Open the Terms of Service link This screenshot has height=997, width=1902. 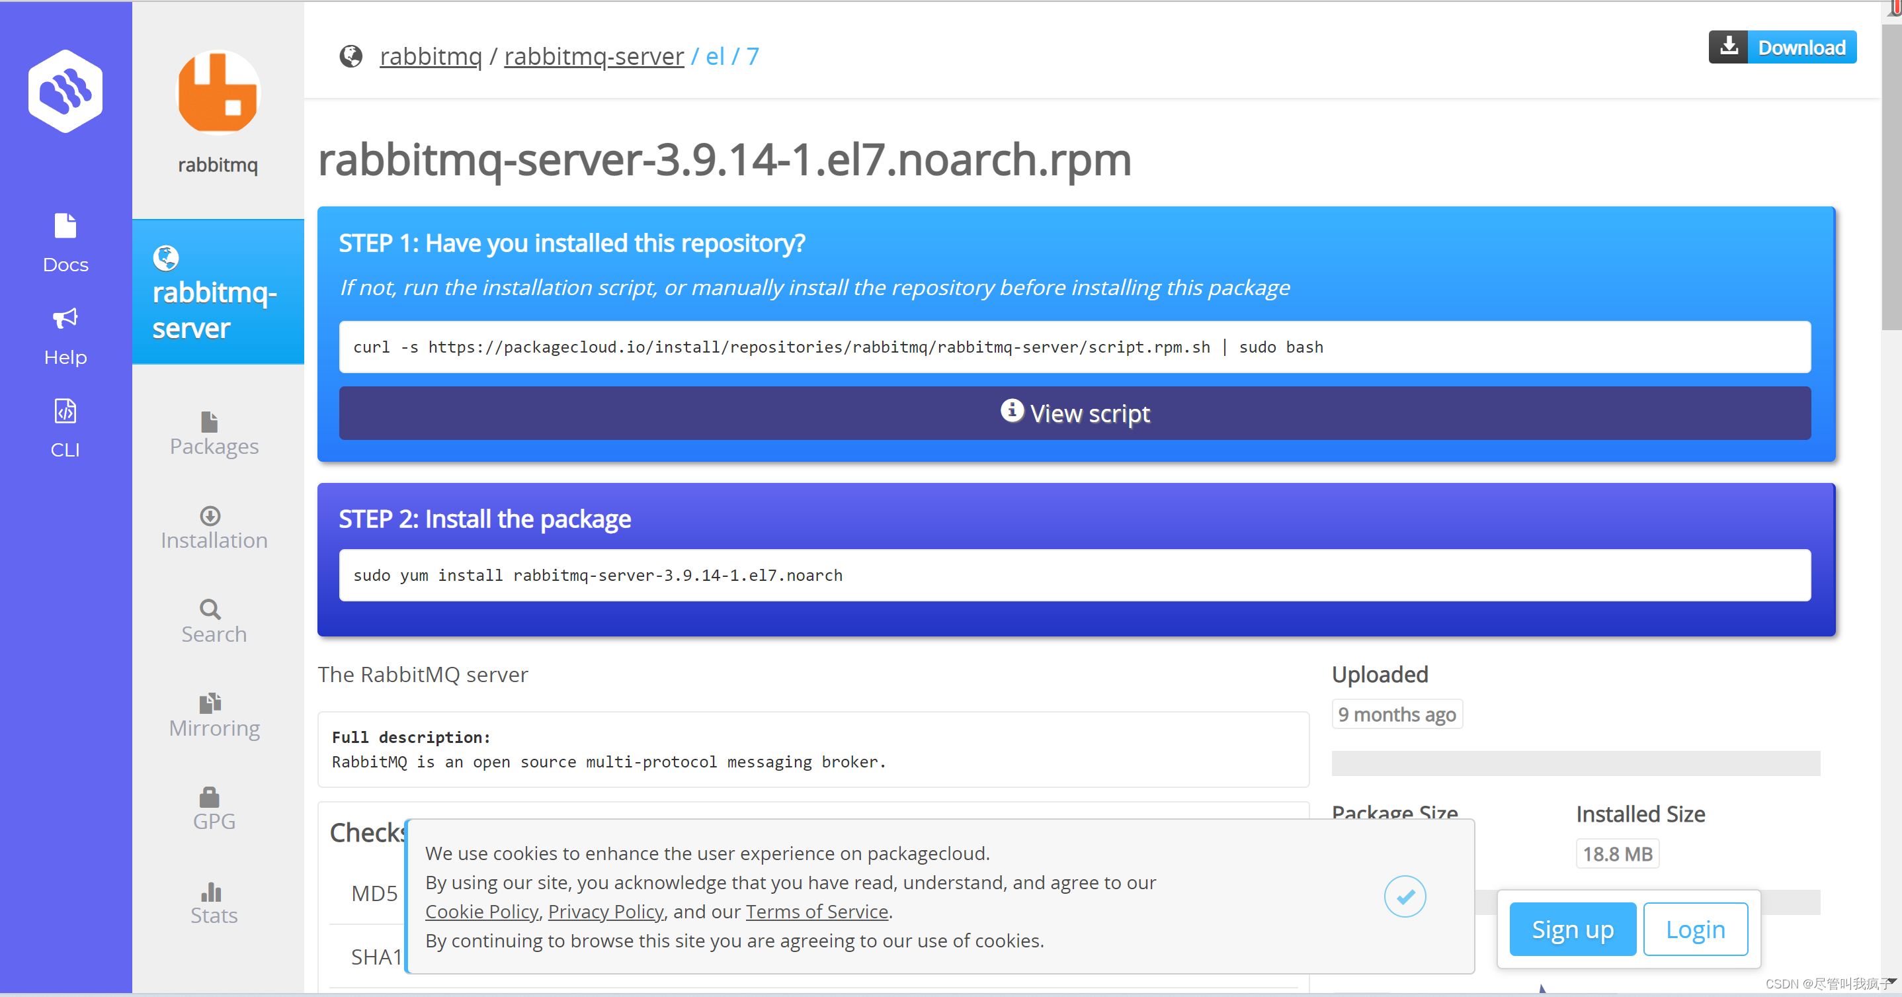[817, 912]
